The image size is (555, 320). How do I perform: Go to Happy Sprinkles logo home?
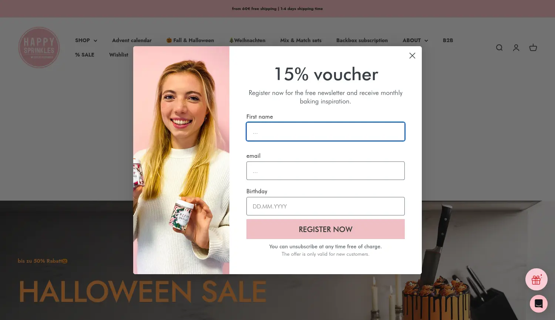point(39,47)
